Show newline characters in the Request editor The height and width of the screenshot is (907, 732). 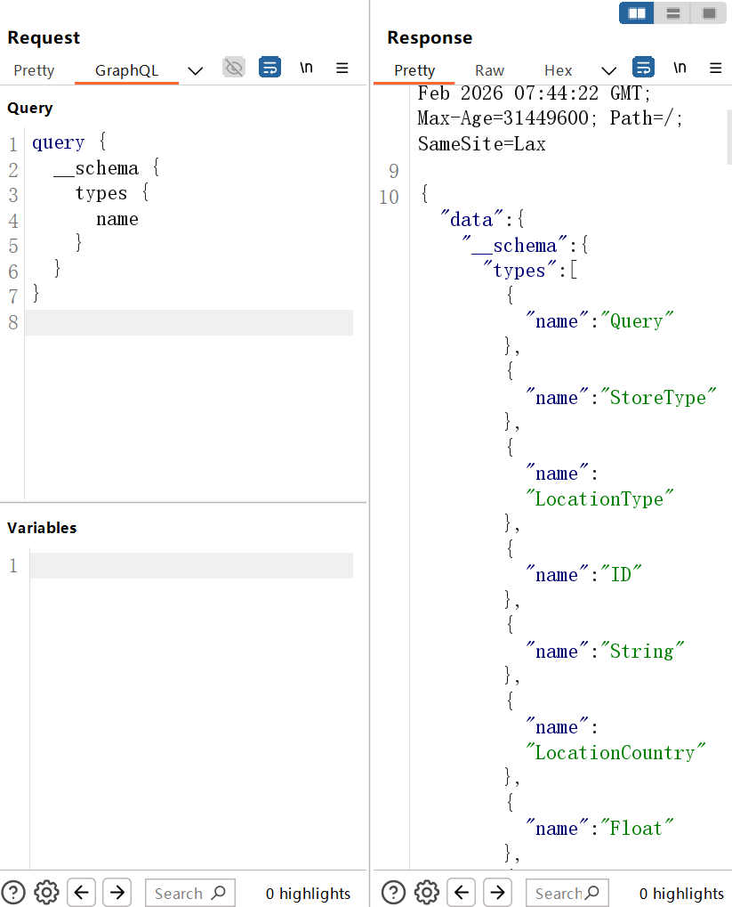point(306,67)
